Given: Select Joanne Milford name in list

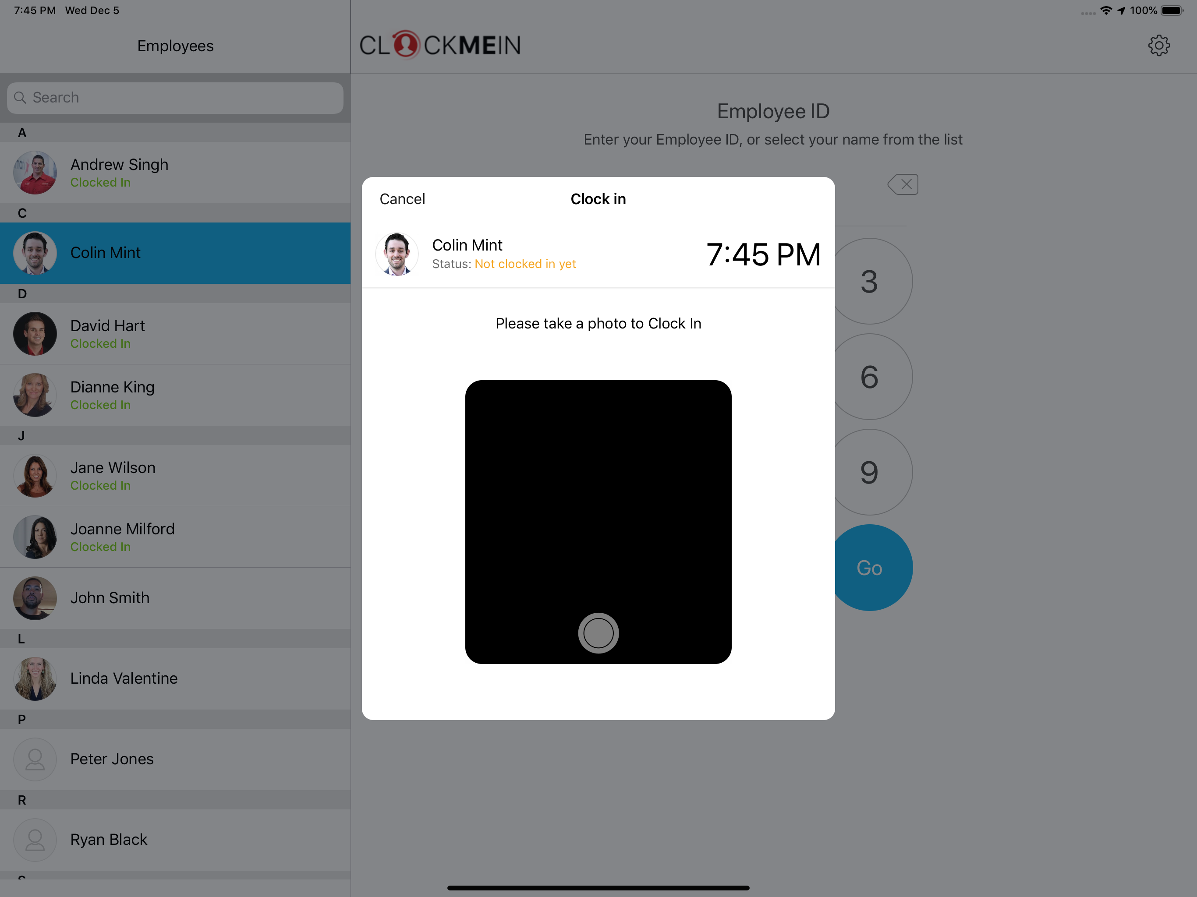Looking at the screenshot, I should click(122, 529).
